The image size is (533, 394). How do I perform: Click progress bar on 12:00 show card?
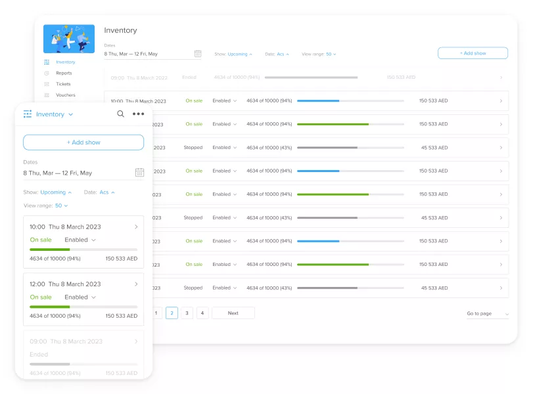pyautogui.click(x=83, y=307)
